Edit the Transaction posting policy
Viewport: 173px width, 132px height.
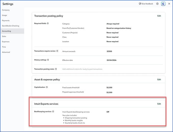(159, 16)
